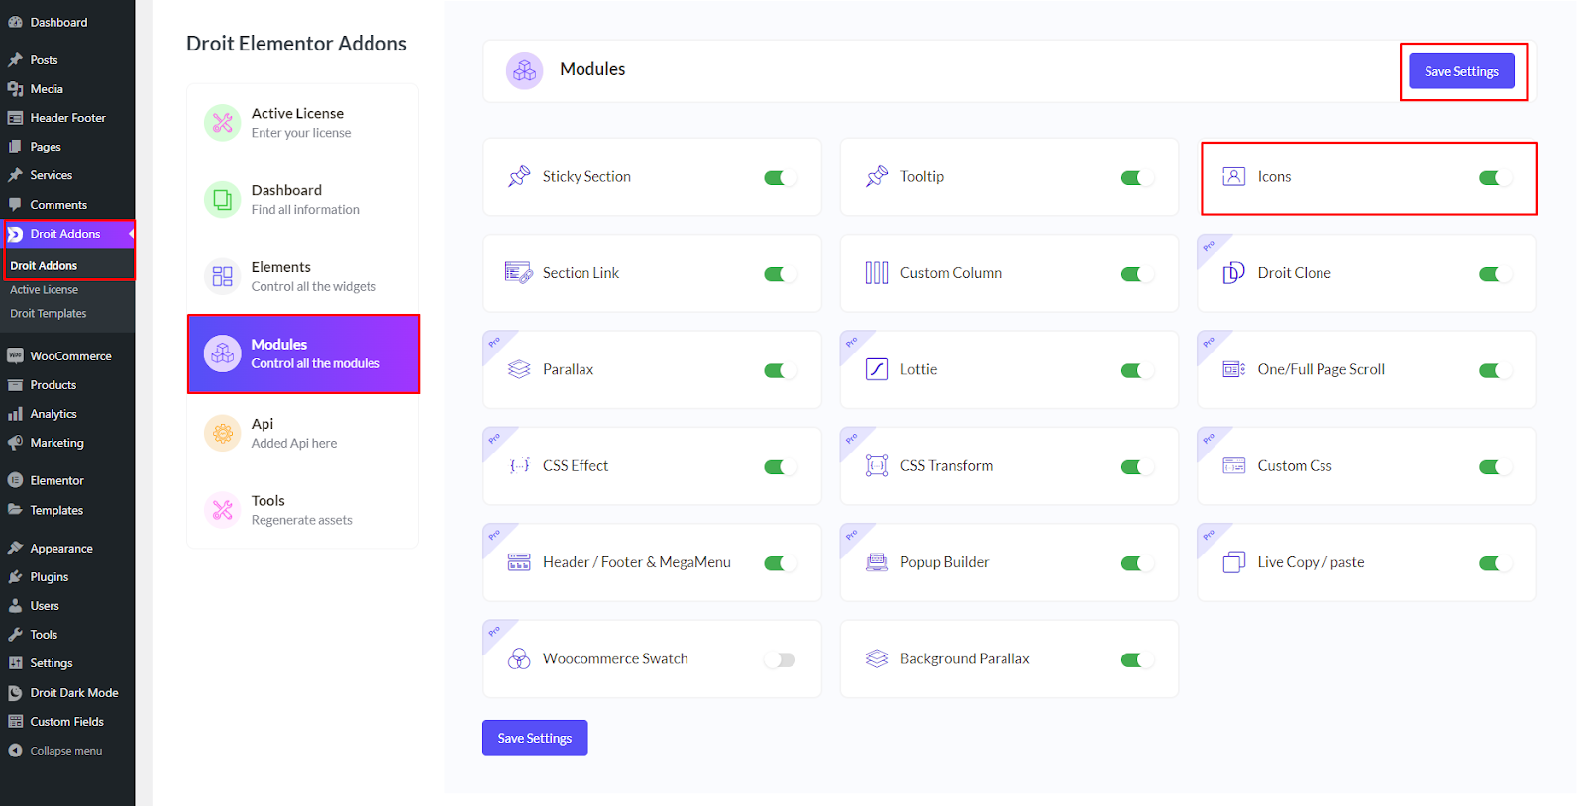Toggle the Lottie module switch
Image resolution: width=1585 pixels, height=806 pixels.
pos(1137,370)
